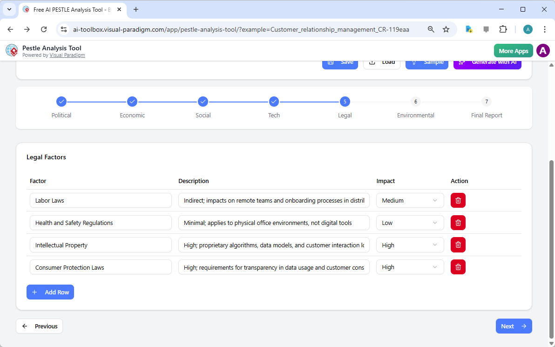
Task: Delete the Health and Safety Regulations row
Action: point(458,223)
